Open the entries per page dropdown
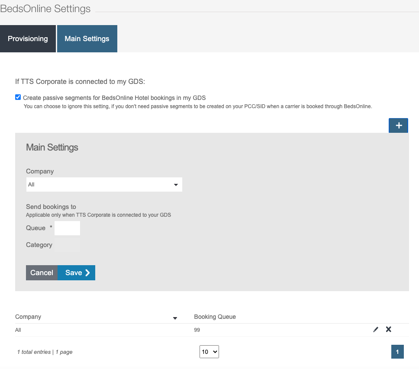419x369 pixels. pyautogui.click(x=209, y=352)
